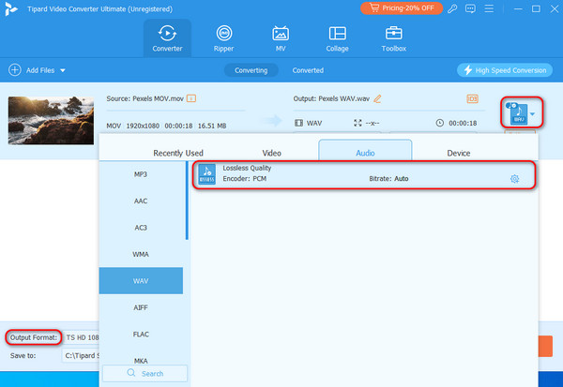
Task: Show the Converting list
Action: point(251,70)
